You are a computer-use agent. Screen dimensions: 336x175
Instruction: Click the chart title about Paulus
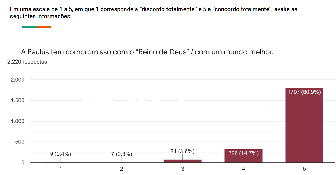pos(147,52)
